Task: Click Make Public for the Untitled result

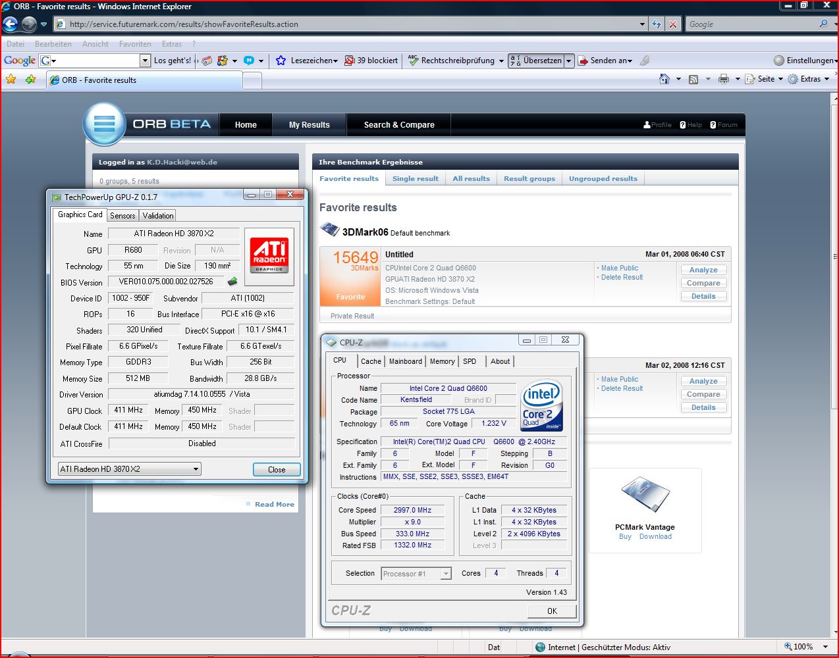Action: click(x=620, y=268)
